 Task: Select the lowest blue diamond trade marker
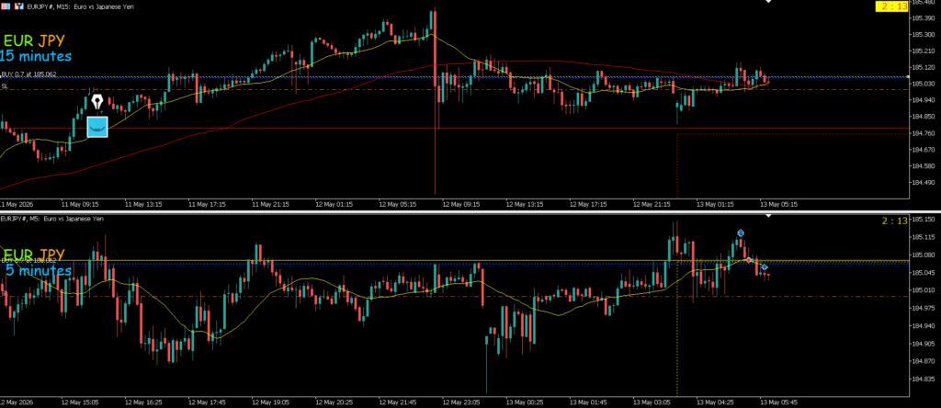764,267
